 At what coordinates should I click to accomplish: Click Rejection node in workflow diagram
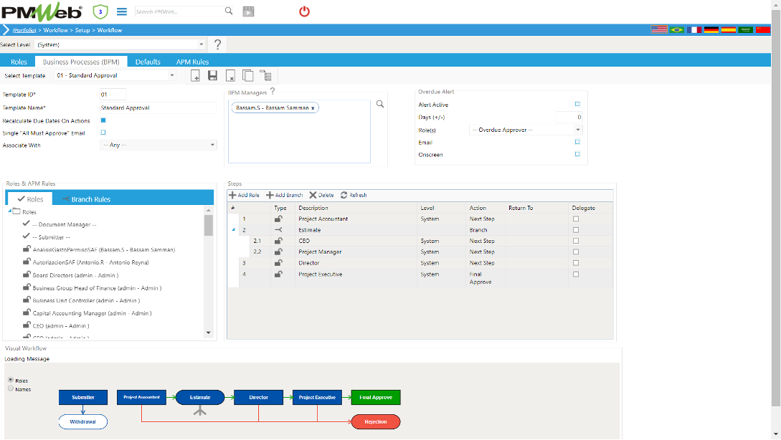pos(376,421)
